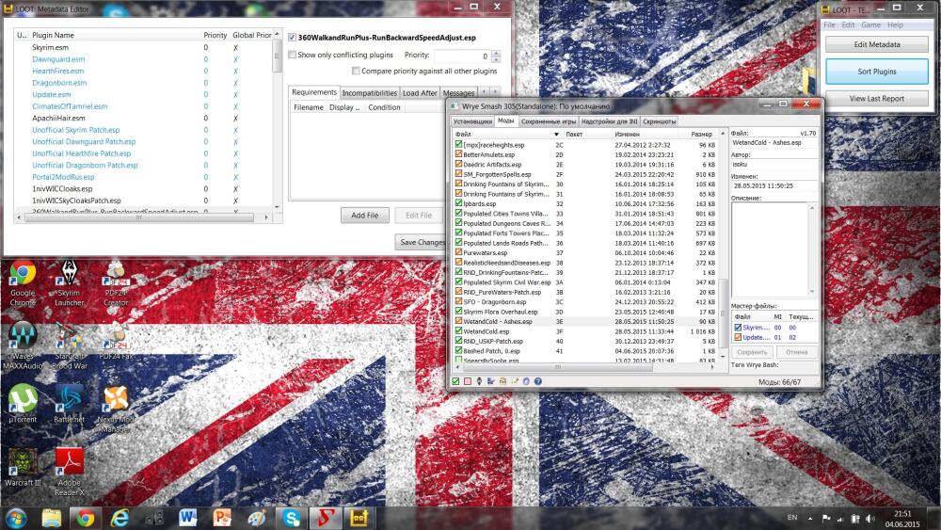Toggle Bashed Patch, 0.esp checkbox
This screenshot has width=941, height=530.
click(458, 350)
